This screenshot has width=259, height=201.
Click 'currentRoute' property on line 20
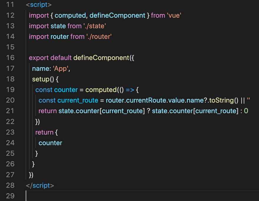146,100
